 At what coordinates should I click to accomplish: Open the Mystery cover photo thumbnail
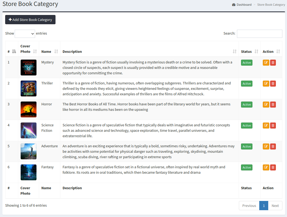29,67
